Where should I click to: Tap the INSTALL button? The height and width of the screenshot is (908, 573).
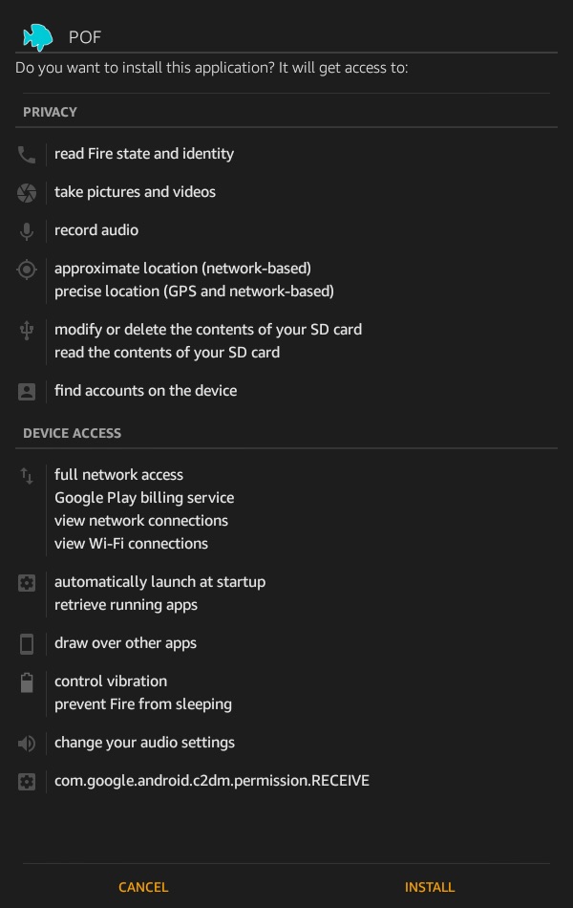(x=430, y=887)
